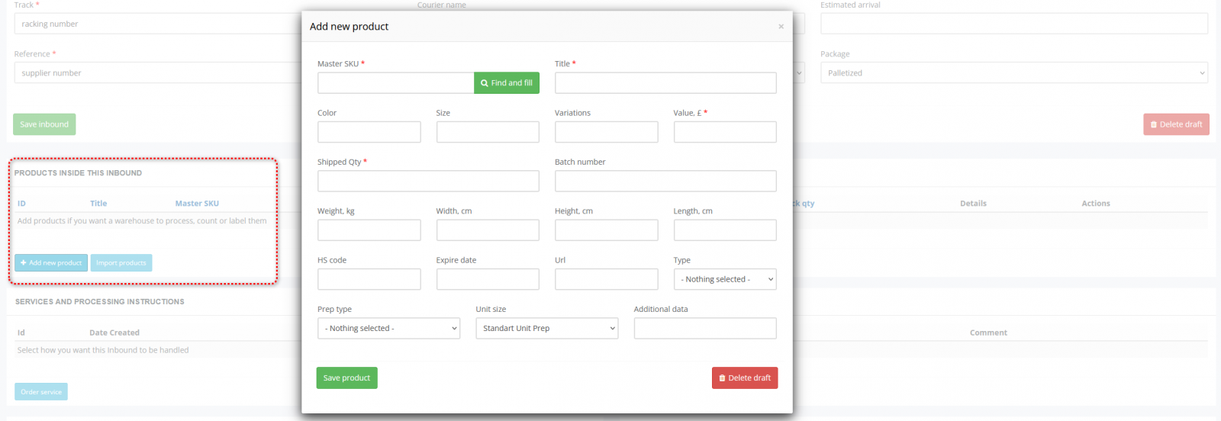The width and height of the screenshot is (1221, 421).
Task: Click the green Save product button
Action: [x=346, y=378]
